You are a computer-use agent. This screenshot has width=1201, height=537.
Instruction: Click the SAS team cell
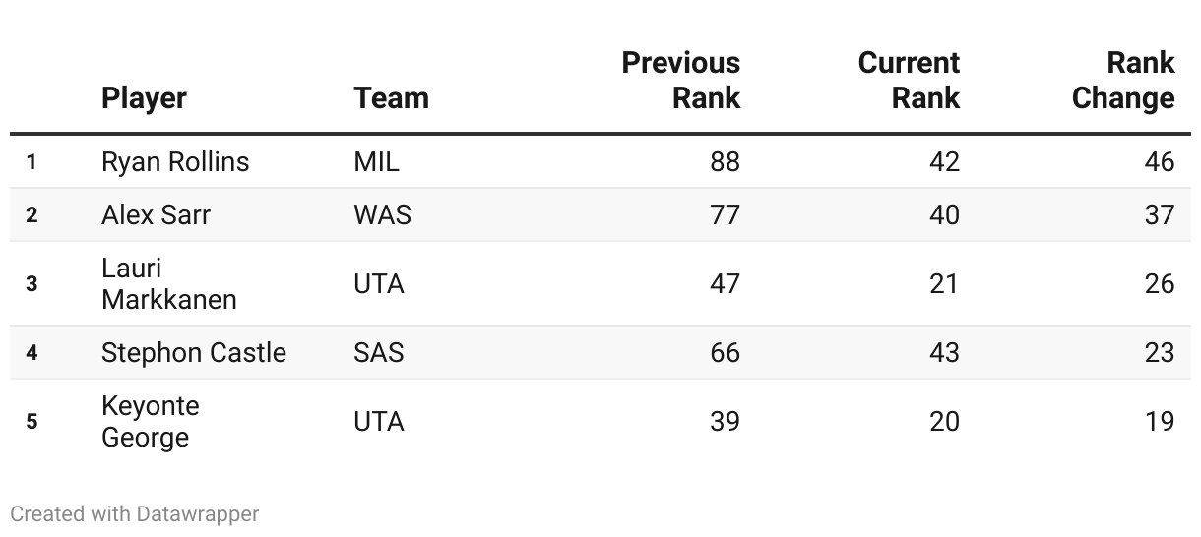[x=379, y=353]
